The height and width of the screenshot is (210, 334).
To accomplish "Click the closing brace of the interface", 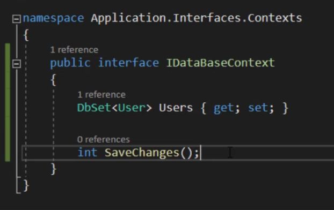I will 53,169.
